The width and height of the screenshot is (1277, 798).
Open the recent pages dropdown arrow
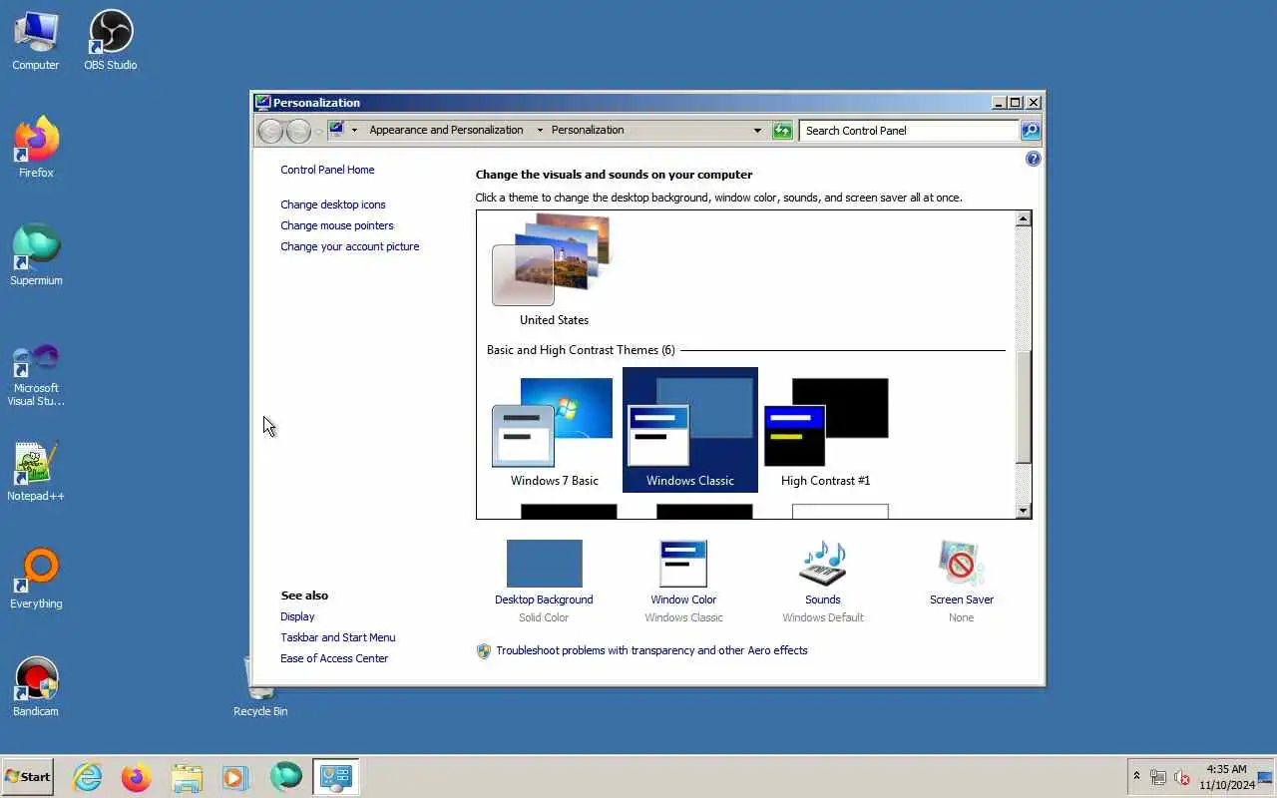[319, 131]
